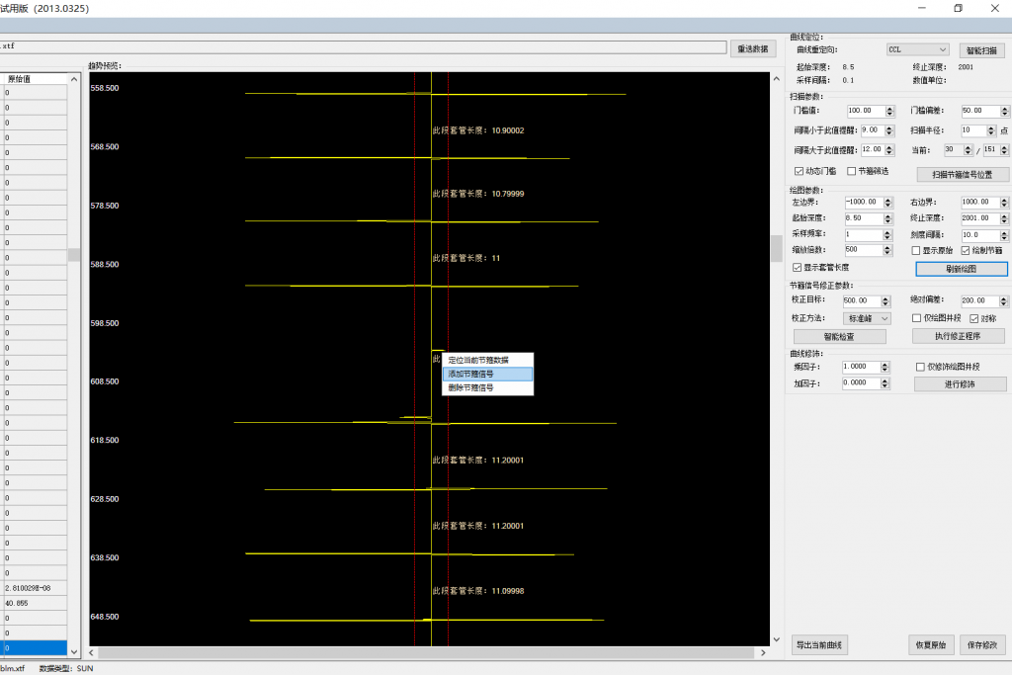Click the 缩放倍数 spinner arrows
The width and height of the screenshot is (1012, 675).
[x=887, y=250]
